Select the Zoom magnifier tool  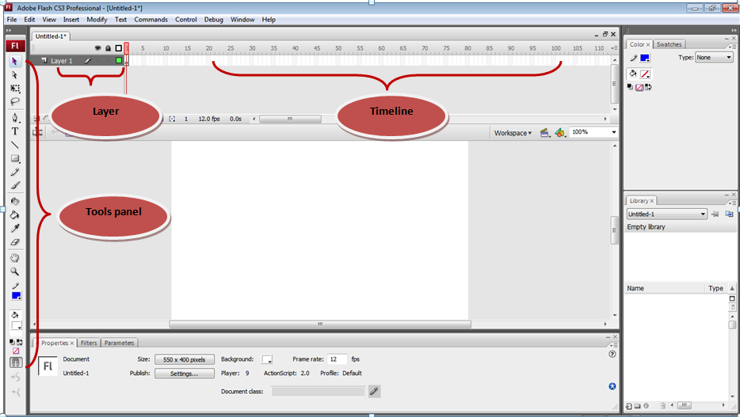click(x=15, y=272)
